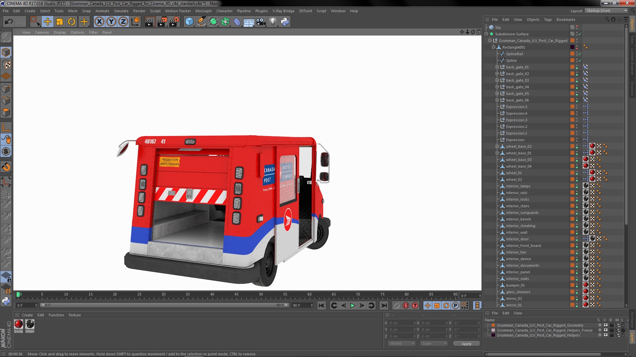Add a Light object
This screenshot has width=636, height=357.
[x=273, y=22]
